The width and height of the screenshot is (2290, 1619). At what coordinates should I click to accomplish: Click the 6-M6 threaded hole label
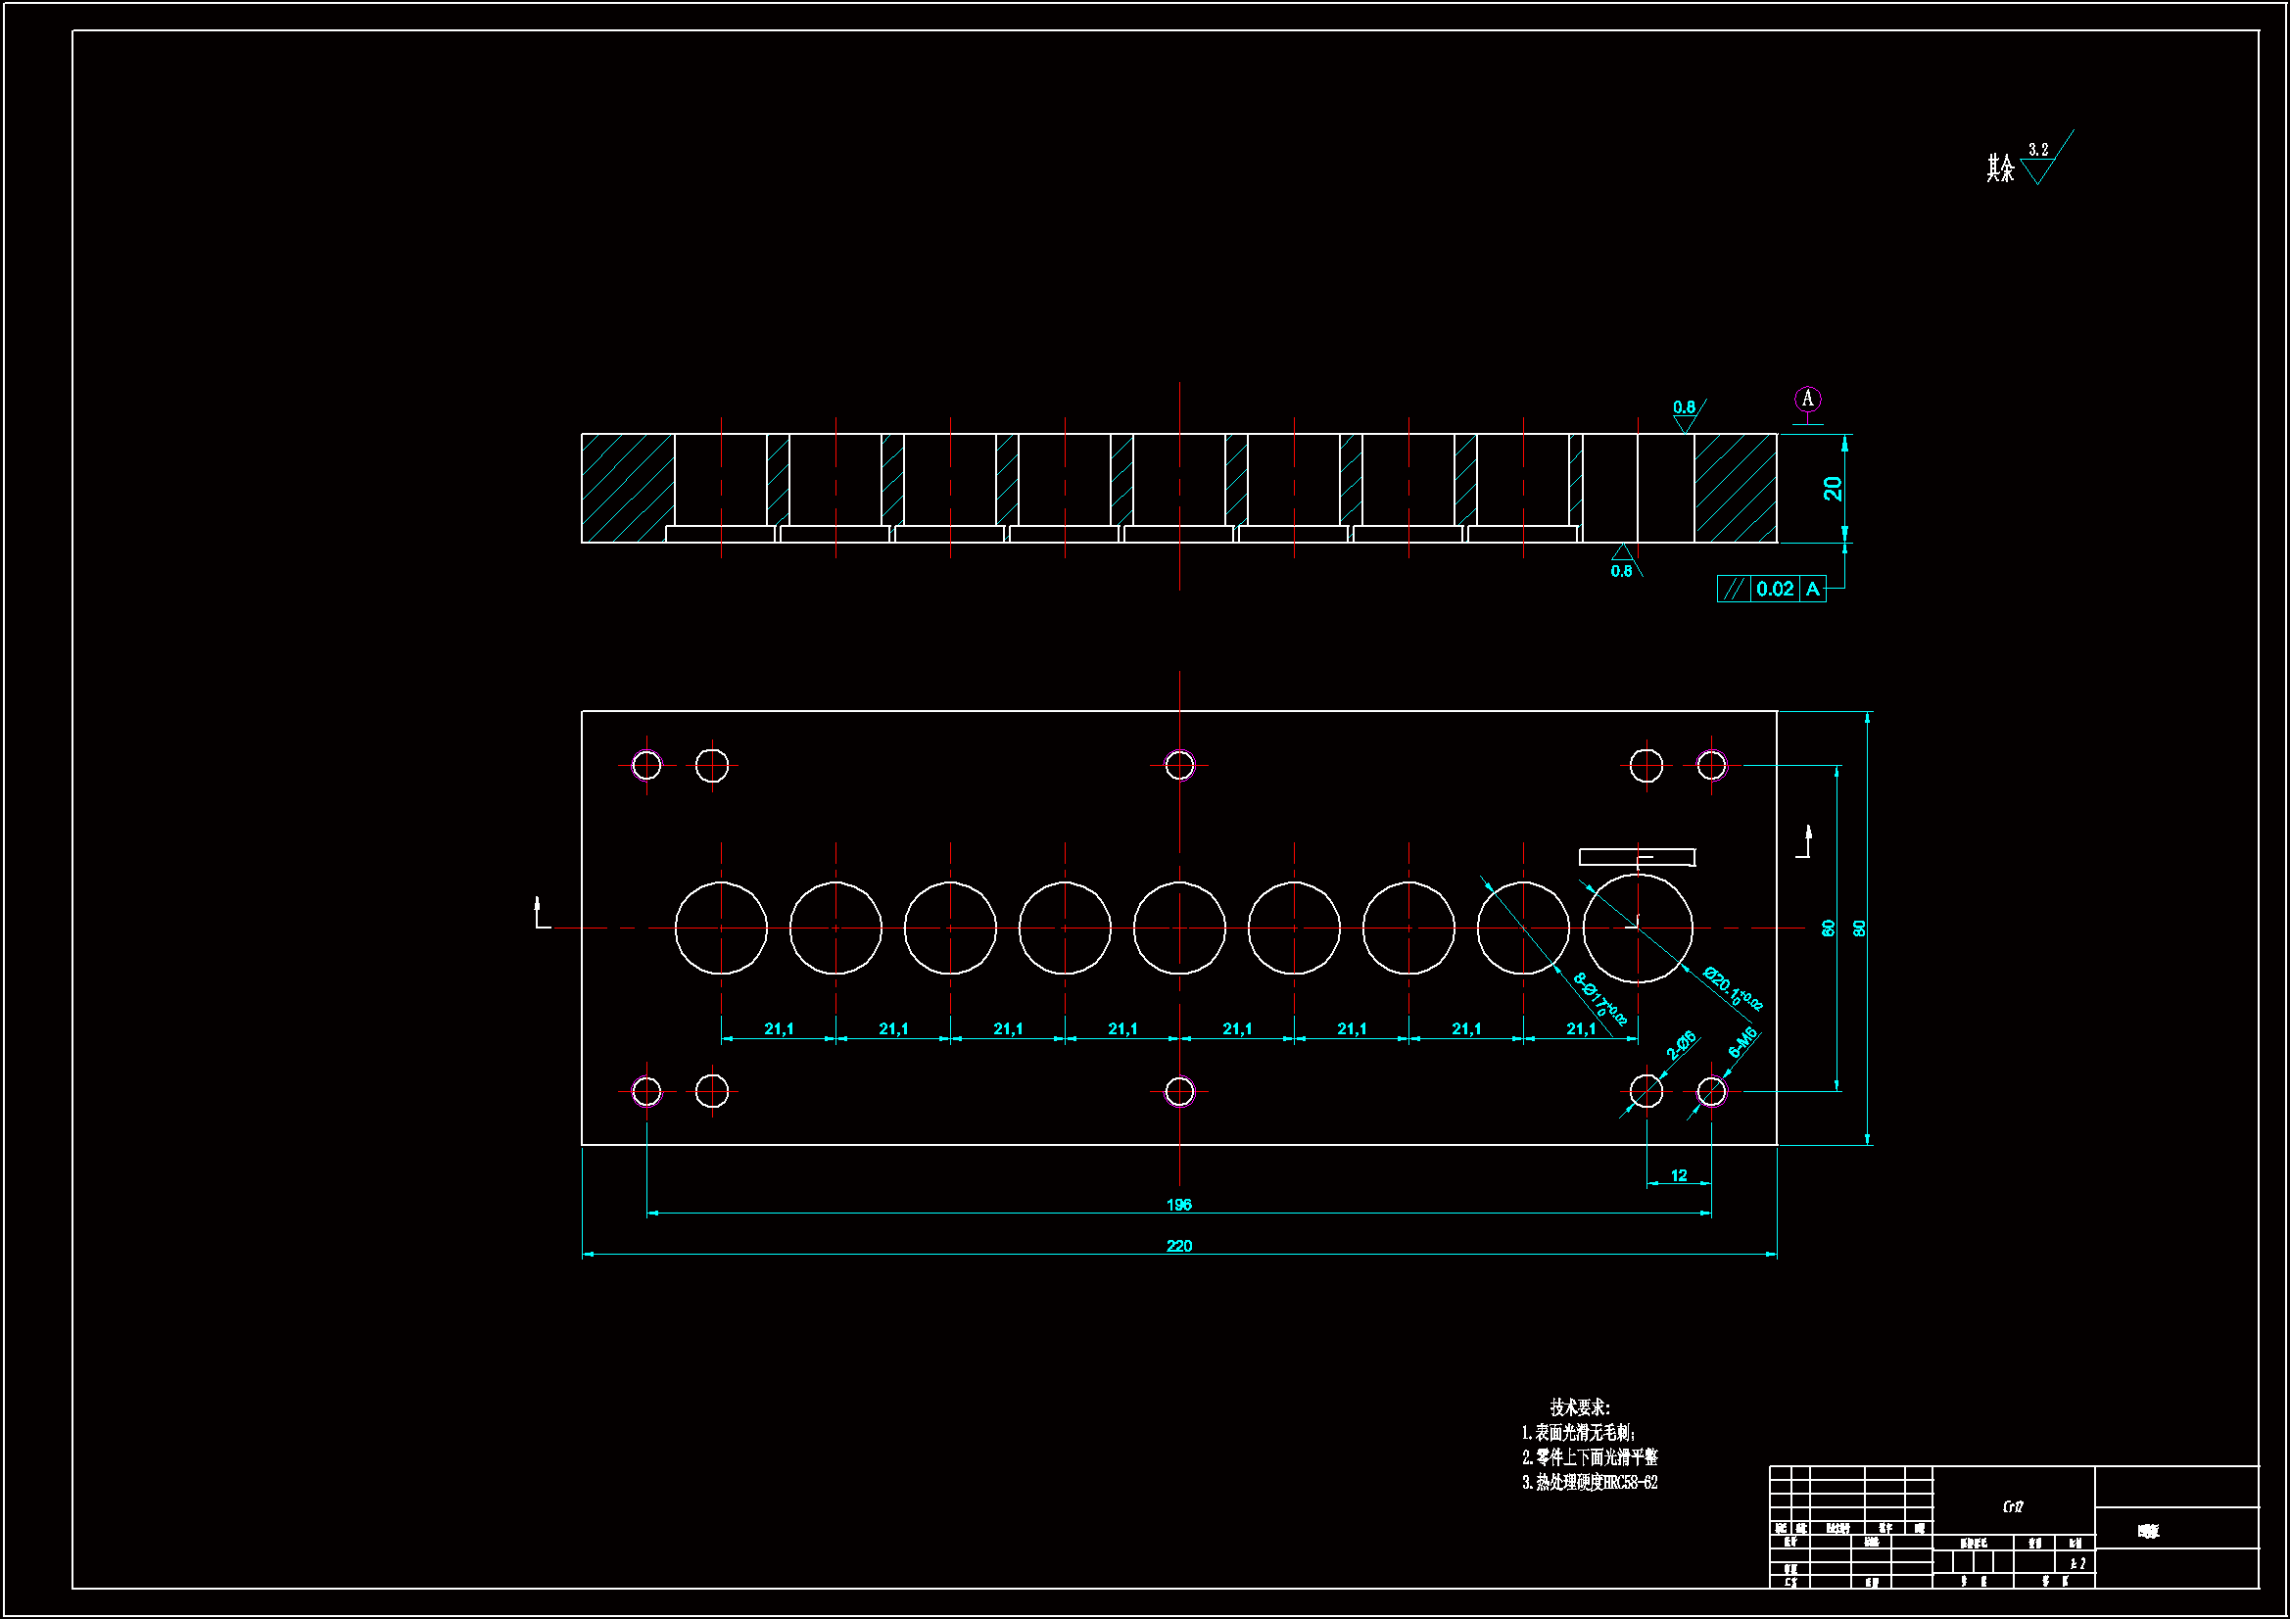[x=1741, y=1043]
